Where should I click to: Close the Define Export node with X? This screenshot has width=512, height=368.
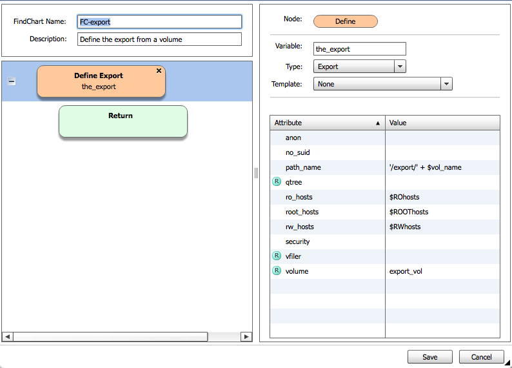159,71
